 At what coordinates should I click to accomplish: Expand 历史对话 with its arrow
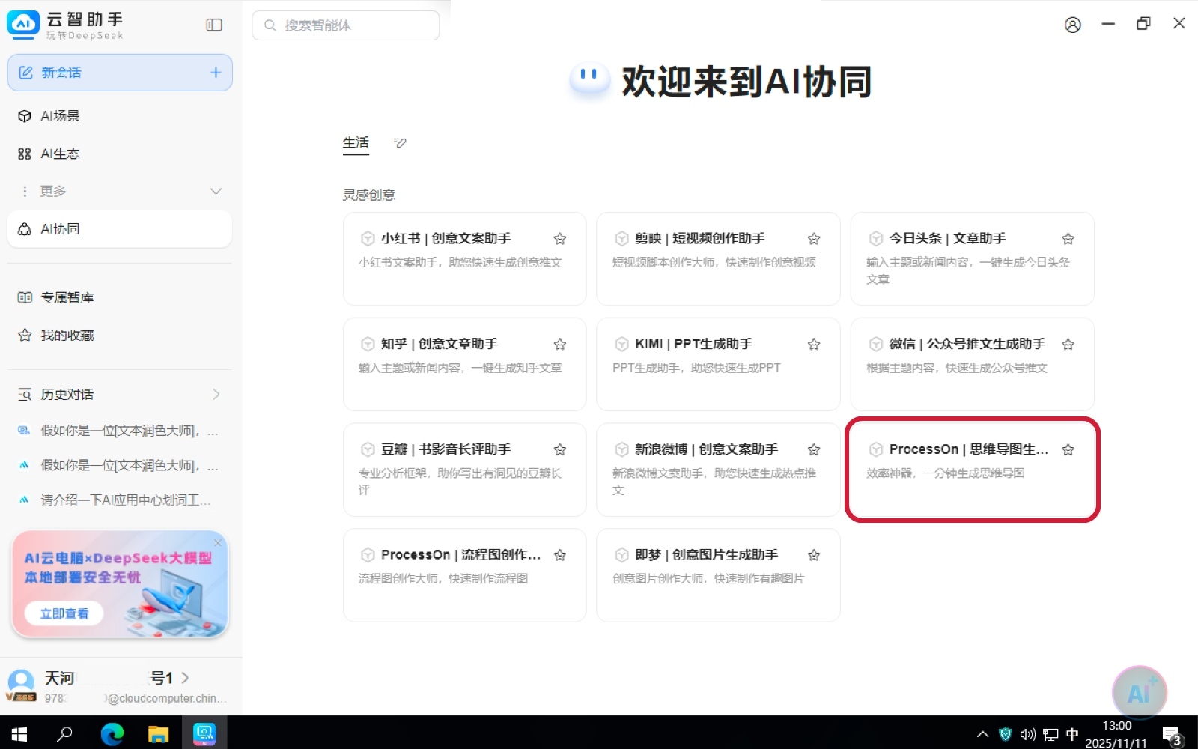pos(216,395)
